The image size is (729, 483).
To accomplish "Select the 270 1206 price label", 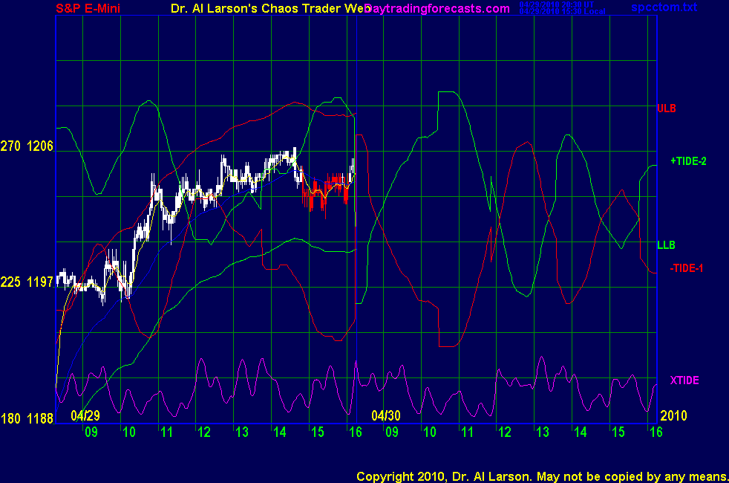I will [27, 146].
